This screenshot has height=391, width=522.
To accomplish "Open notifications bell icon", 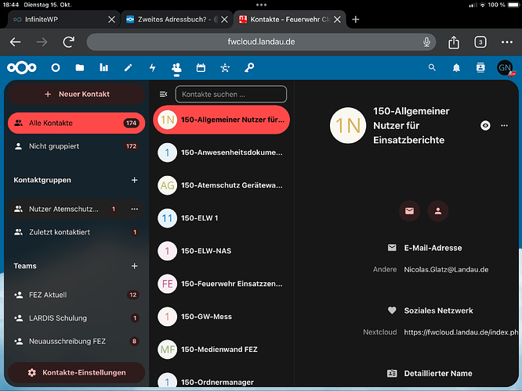I will tap(456, 68).
